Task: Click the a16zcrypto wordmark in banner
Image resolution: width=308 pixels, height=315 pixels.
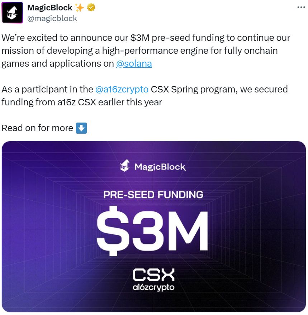Action: (x=153, y=287)
